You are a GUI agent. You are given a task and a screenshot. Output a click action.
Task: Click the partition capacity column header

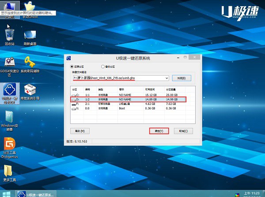[x=175, y=89]
